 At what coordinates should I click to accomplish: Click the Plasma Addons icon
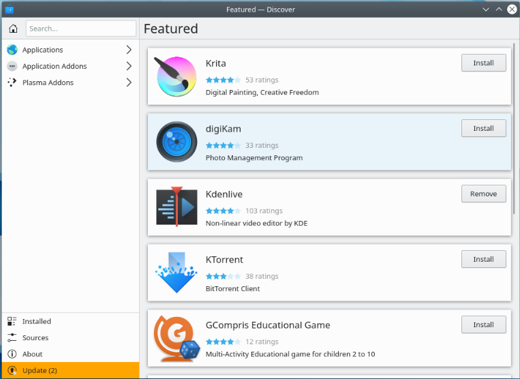12,82
